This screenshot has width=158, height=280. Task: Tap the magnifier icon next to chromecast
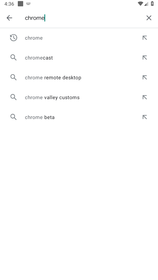click(13, 58)
